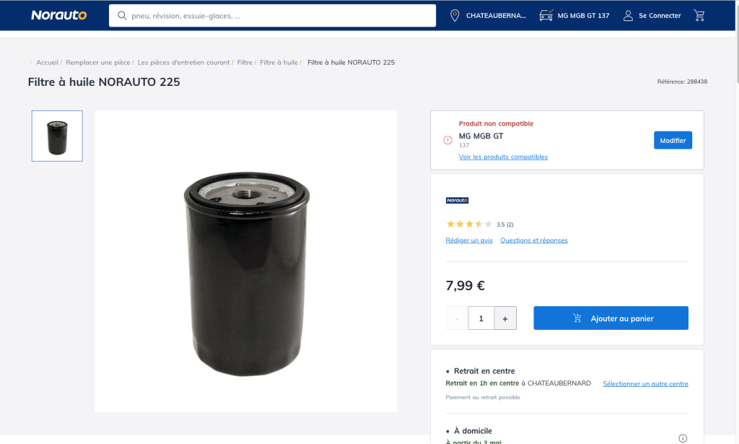Click the Norauto logo in header
Image resolution: width=739 pixels, height=444 pixels.
pyautogui.click(x=59, y=16)
